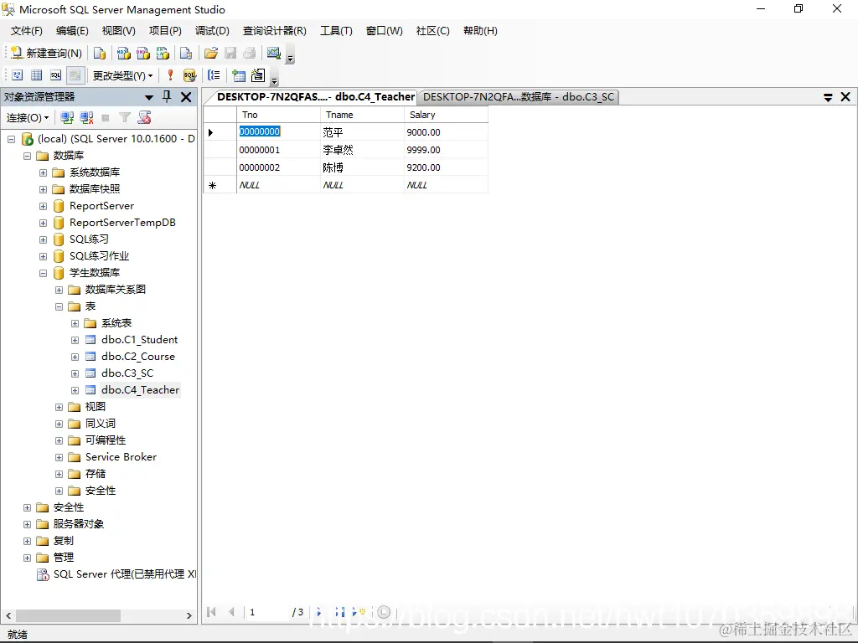Screen dimensions: 858x643
Task: Click the Verify SQL Syntax icon
Action: coord(189,75)
